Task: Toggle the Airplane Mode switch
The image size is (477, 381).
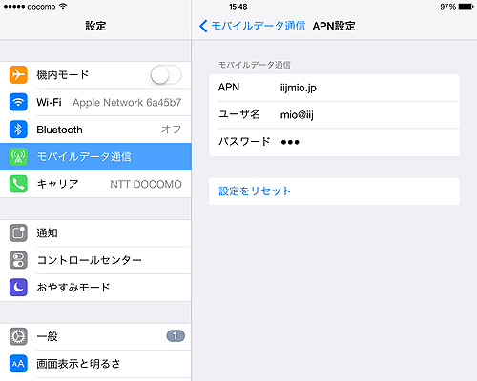Action: tap(166, 75)
